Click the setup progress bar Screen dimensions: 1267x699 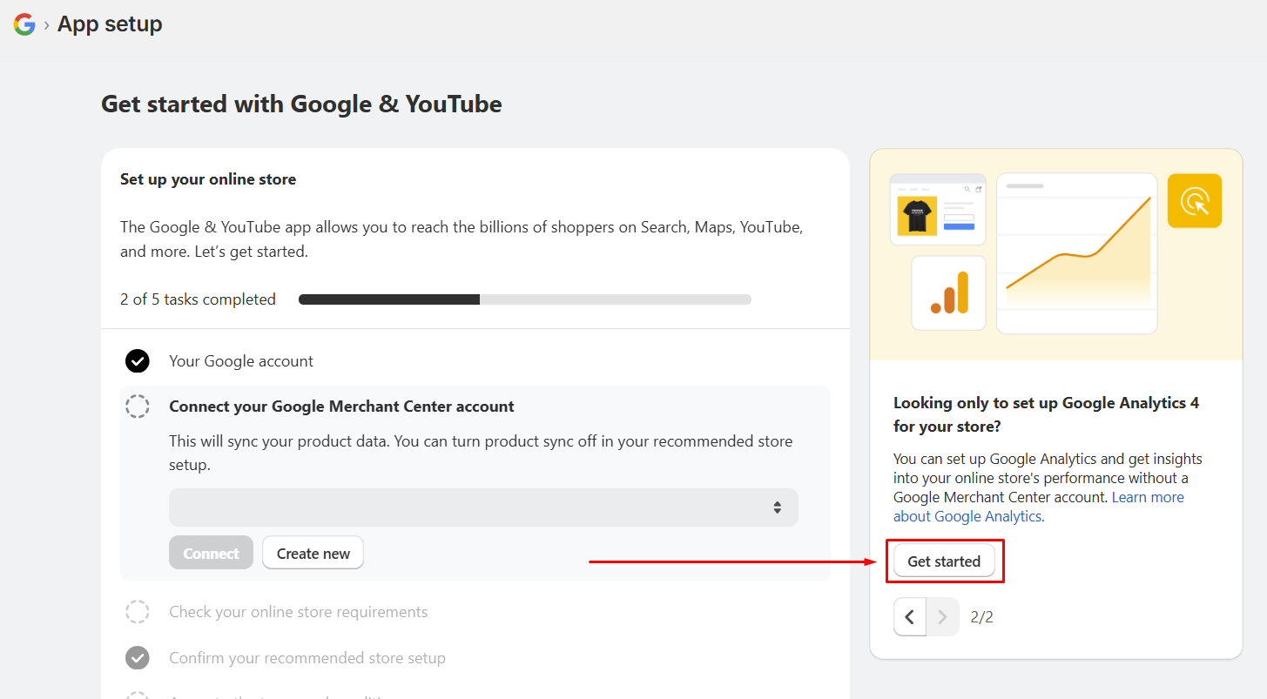524,299
